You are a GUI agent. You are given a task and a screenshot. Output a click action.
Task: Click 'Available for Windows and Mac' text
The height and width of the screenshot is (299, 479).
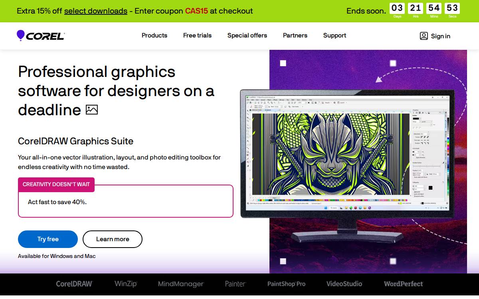(57, 256)
